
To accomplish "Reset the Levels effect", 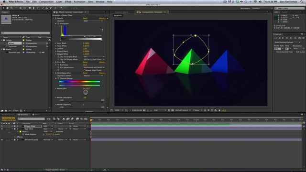I will click(x=85, y=18).
